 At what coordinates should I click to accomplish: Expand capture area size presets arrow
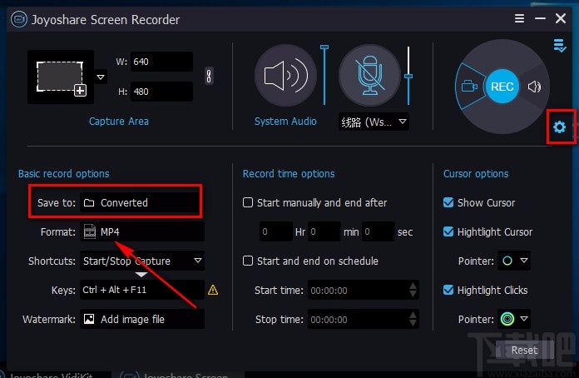click(101, 77)
